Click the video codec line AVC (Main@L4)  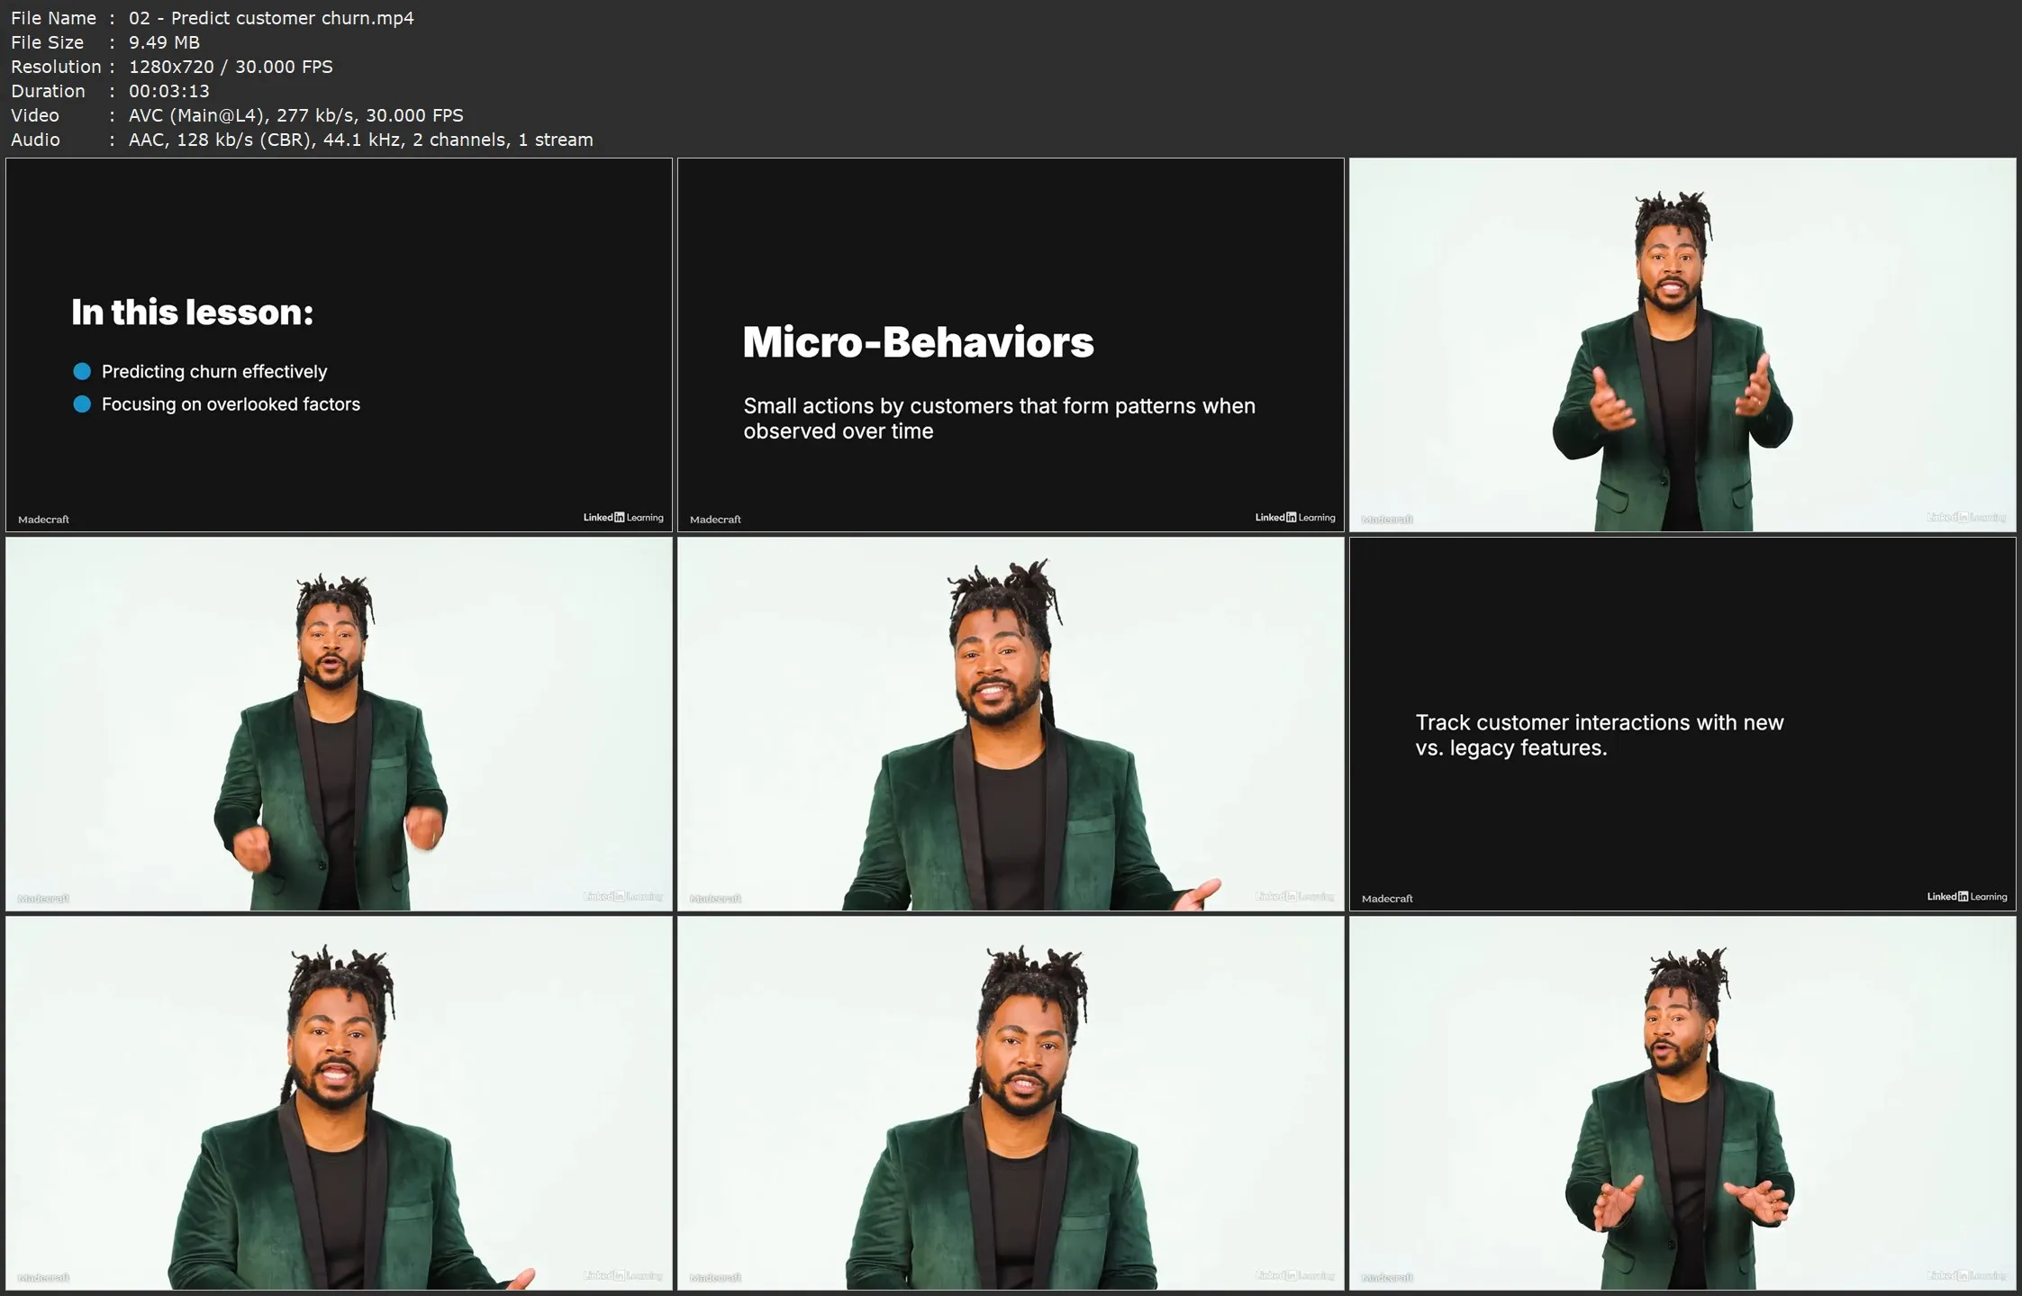(x=296, y=115)
